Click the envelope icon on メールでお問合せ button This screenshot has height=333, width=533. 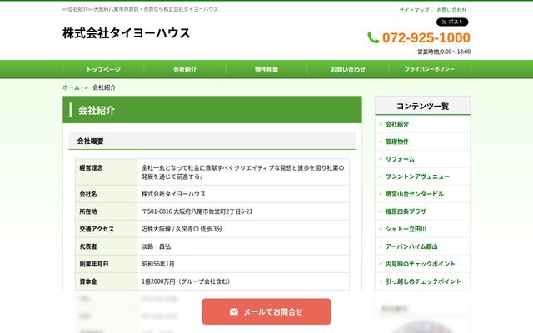[233, 311]
